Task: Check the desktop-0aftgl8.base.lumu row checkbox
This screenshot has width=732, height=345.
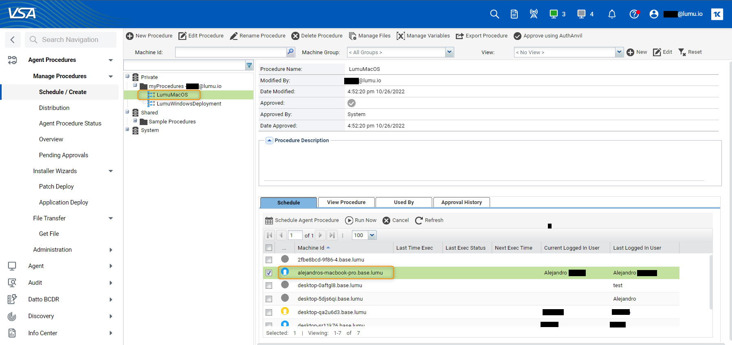Action: click(269, 286)
